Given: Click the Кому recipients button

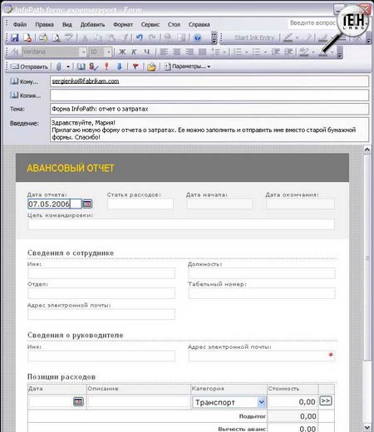Looking at the screenshot, I should 24,81.
